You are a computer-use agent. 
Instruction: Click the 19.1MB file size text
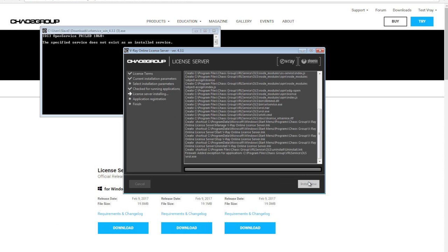(x=206, y=204)
